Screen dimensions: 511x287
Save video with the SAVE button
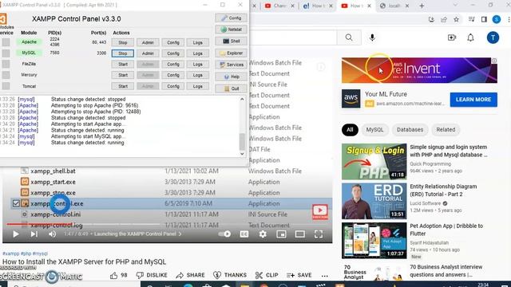click(299, 275)
